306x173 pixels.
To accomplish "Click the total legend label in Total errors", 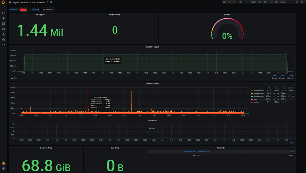I will (291, 143).
